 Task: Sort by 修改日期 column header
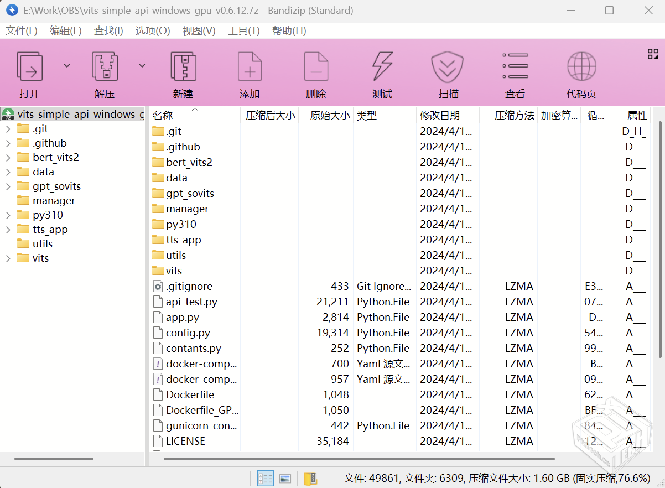(440, 116)
